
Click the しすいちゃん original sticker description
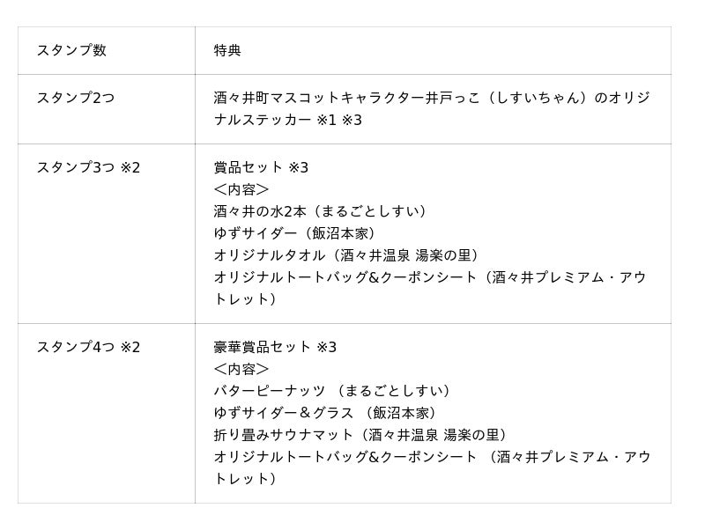[431, 99]
